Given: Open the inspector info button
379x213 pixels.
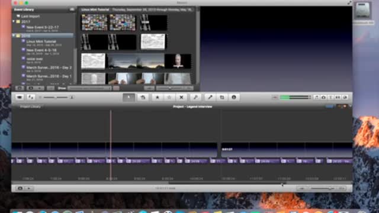Looking at the screenshot, I should 234,97.
